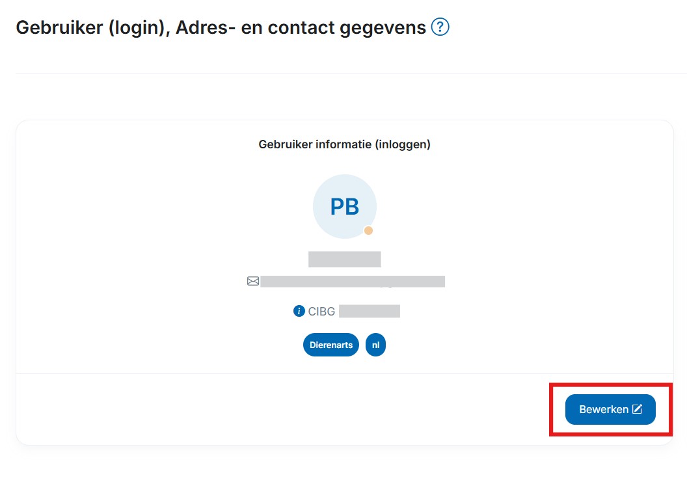Click the initials 'PB' text
This screenshot has height=482, width=687.
tap(345, 207)
